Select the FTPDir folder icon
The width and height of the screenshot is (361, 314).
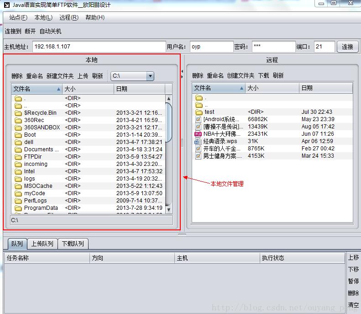[x=18, y=157]
